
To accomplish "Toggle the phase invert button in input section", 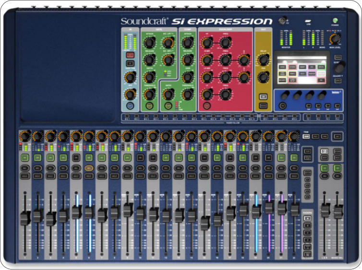I will [x=130, y=63].
